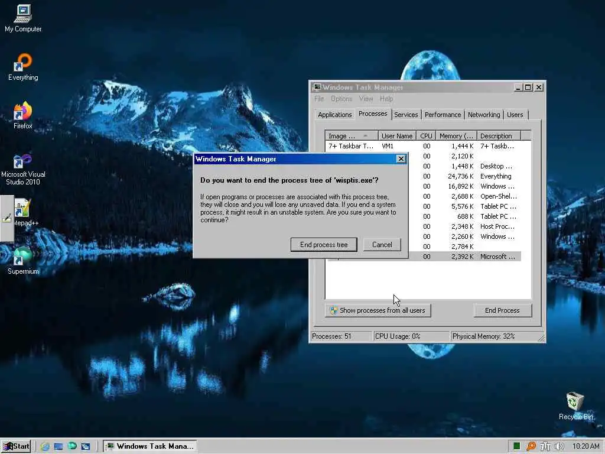This screenshot has height=454, width=605.
Task: Sort by CPU column header
Action: [426, 136]
